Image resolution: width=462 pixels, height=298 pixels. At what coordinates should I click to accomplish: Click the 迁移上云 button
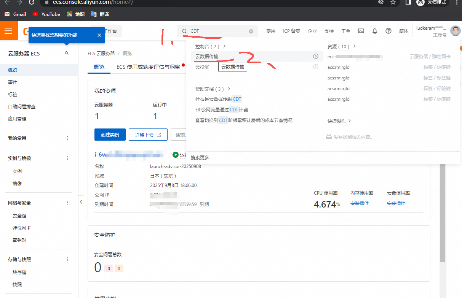click(x=148, y=135)
